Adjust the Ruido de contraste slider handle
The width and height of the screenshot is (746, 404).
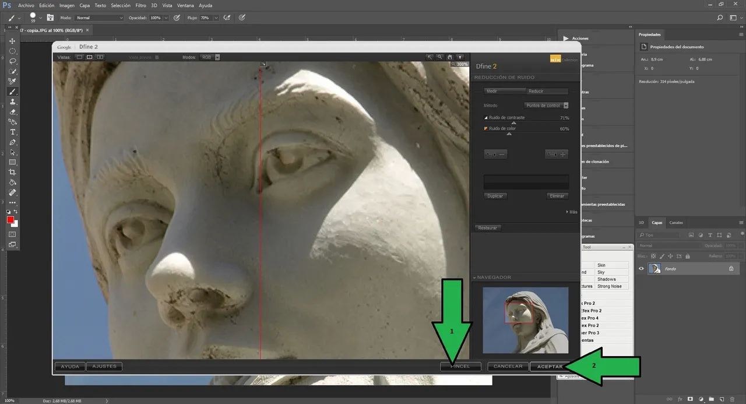coord(513,123)
